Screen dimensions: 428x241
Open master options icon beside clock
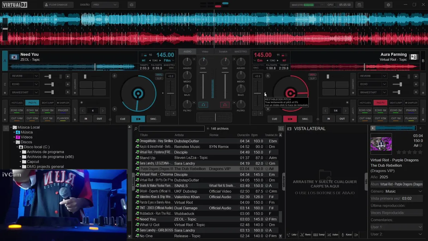[359, 5]
